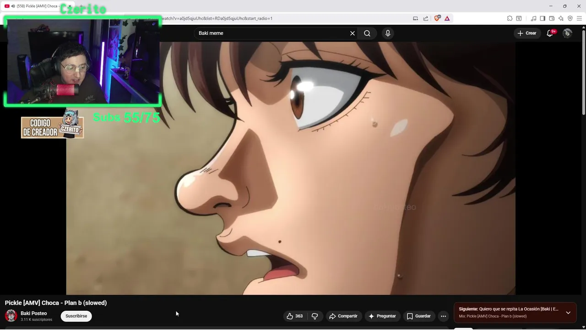Share the video via Compartir button
Viewport: 586px width, 330px height.
click(x=343, y=316)
